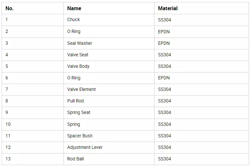Click the EPDN material for Seal Washer
This screenshot has width=250, height=167.
(164, 43)
